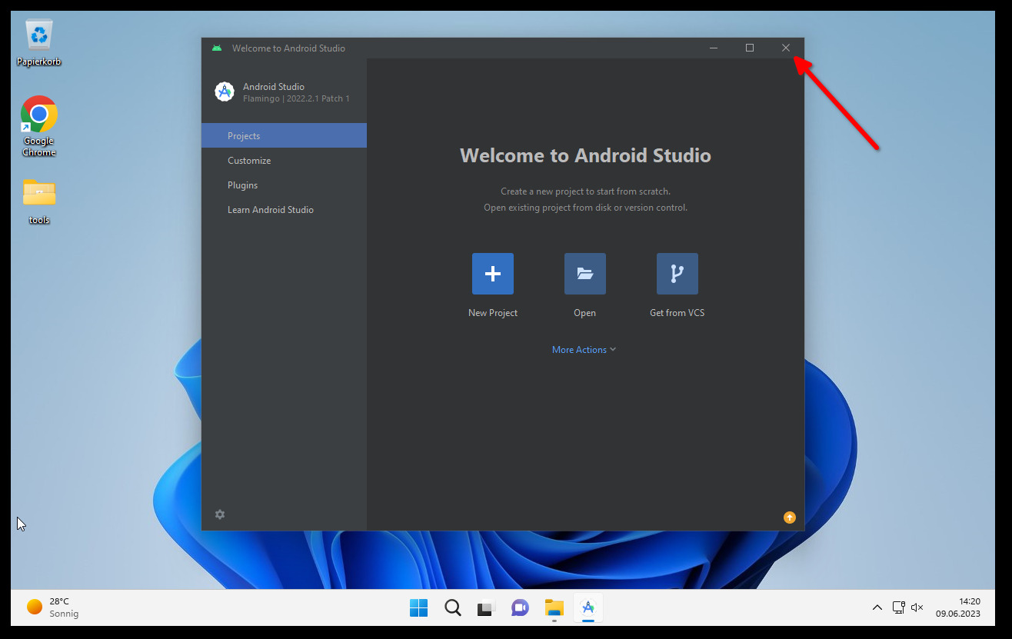The width and height of the screenshot is (1012, 639).
Task: Click Android Studio taskbar icon
Action: (588, 607)
